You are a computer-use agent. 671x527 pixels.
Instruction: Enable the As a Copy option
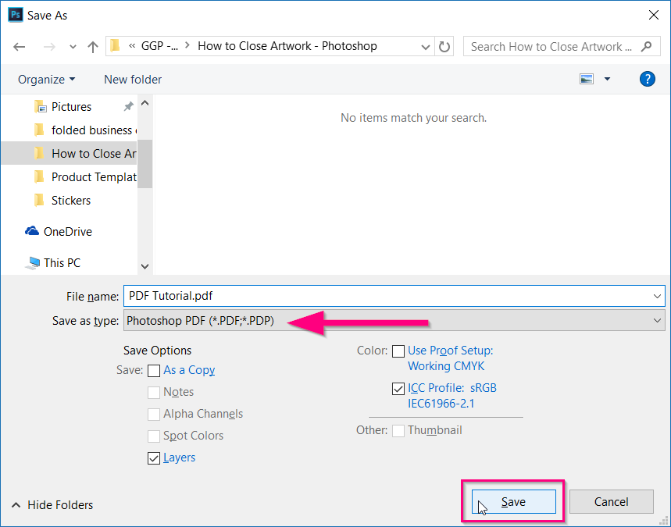click(154, 370)
